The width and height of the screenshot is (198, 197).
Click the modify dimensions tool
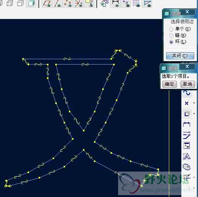click(187, 135)
